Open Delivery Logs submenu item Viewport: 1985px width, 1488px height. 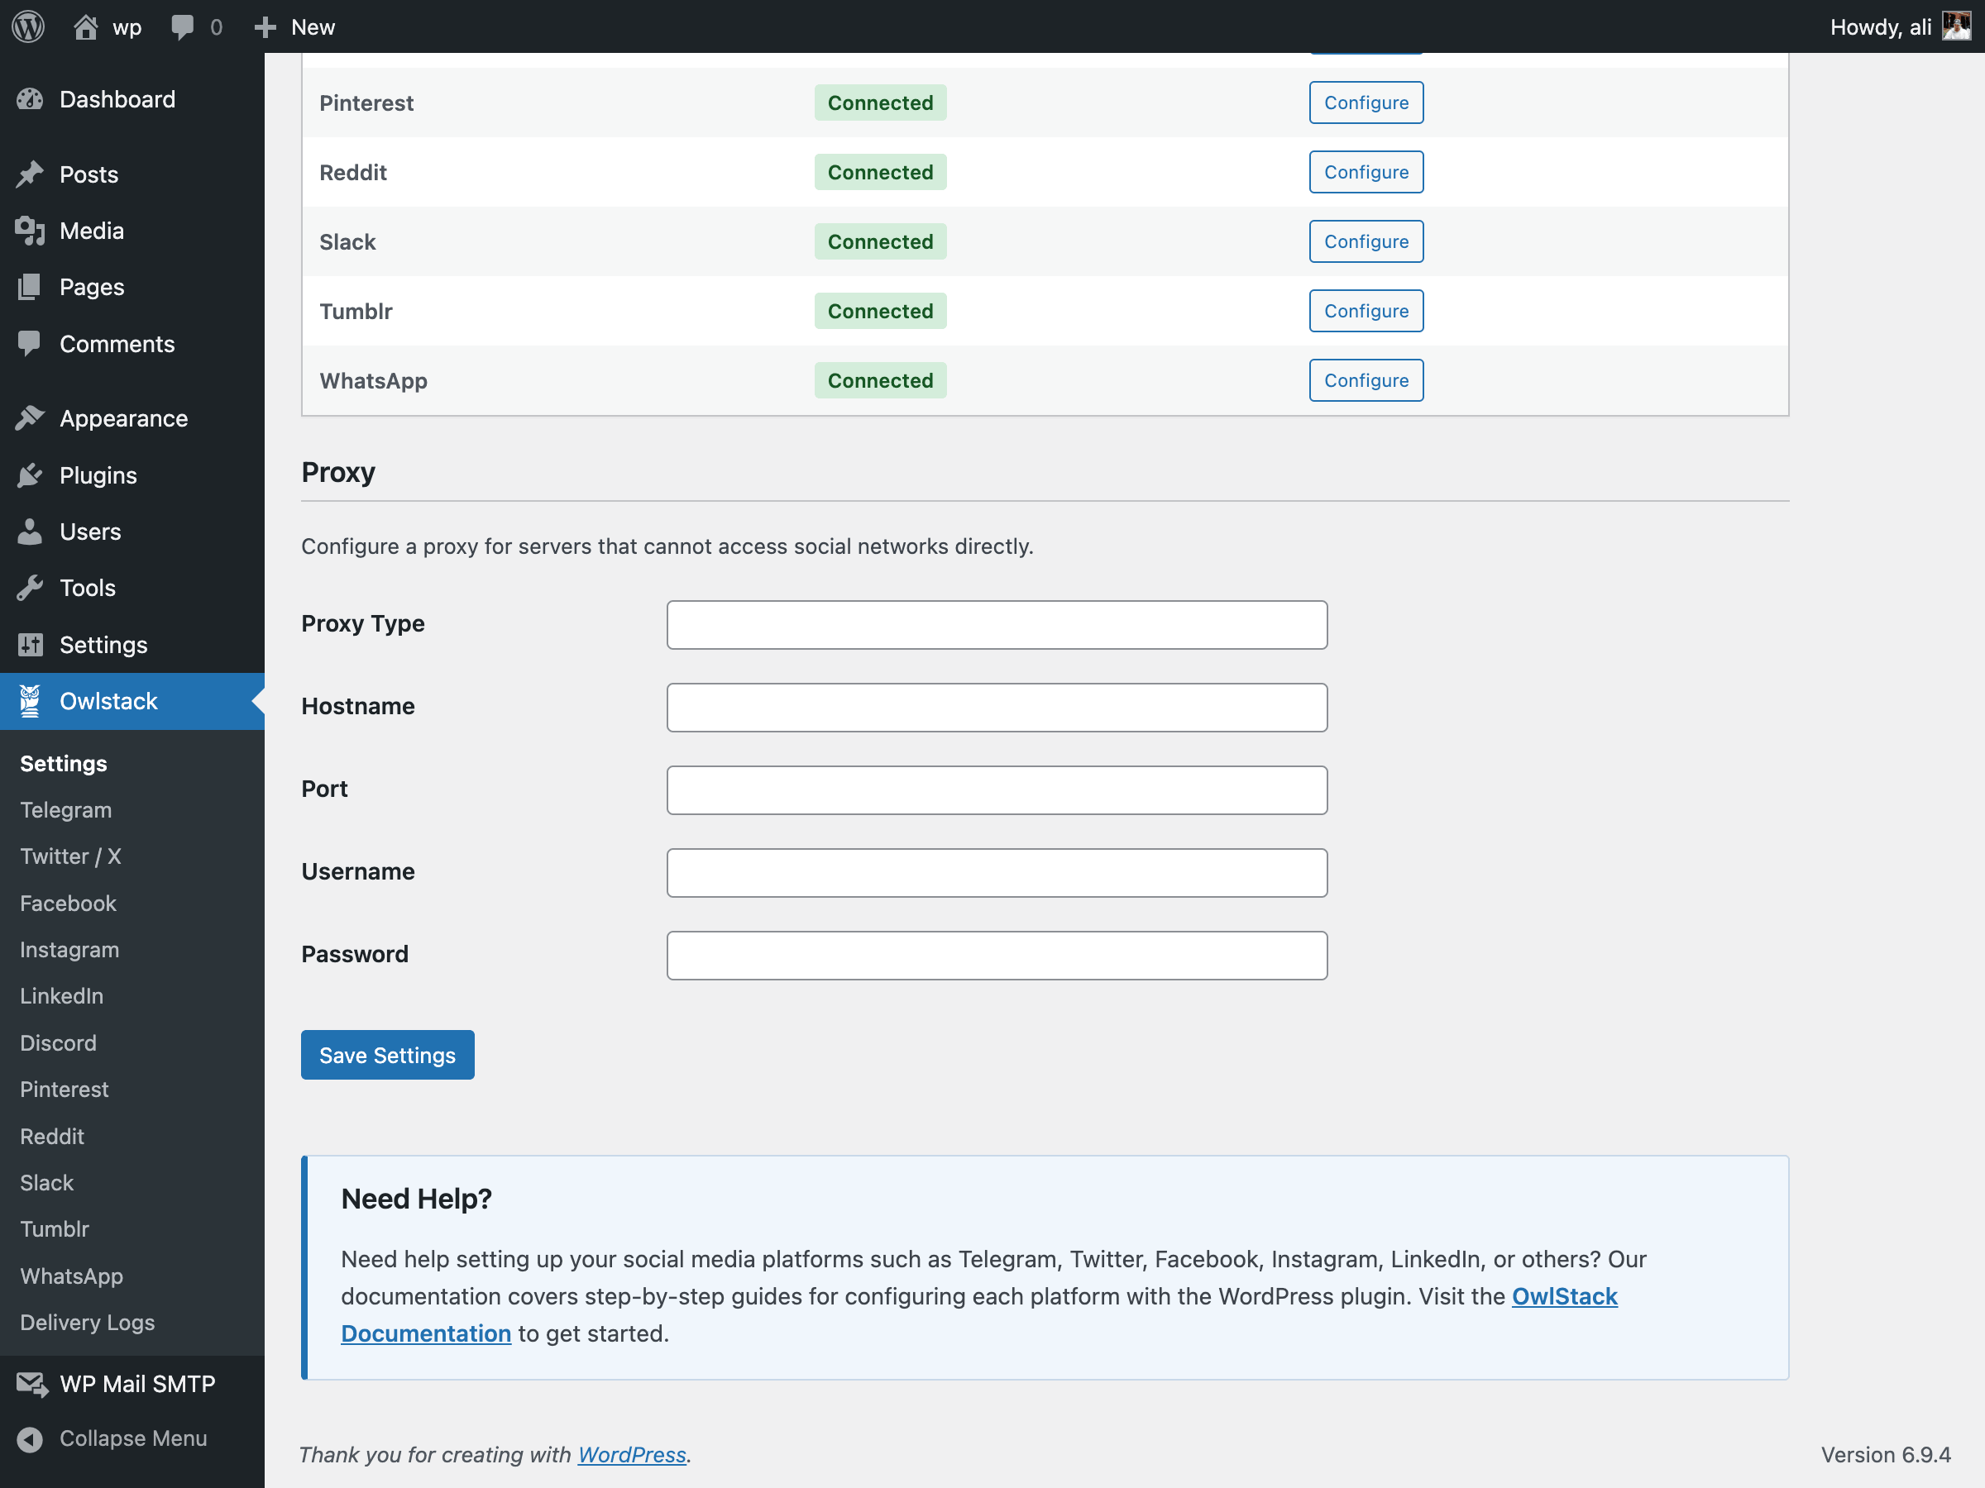[87, 1322]
